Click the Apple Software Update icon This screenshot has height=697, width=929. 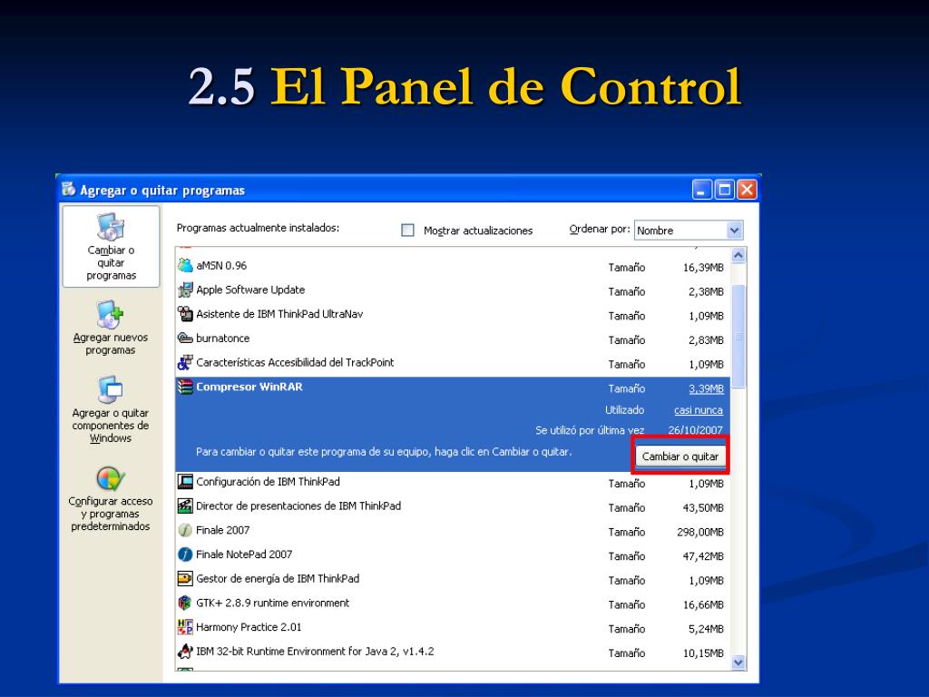pos(185,290)
